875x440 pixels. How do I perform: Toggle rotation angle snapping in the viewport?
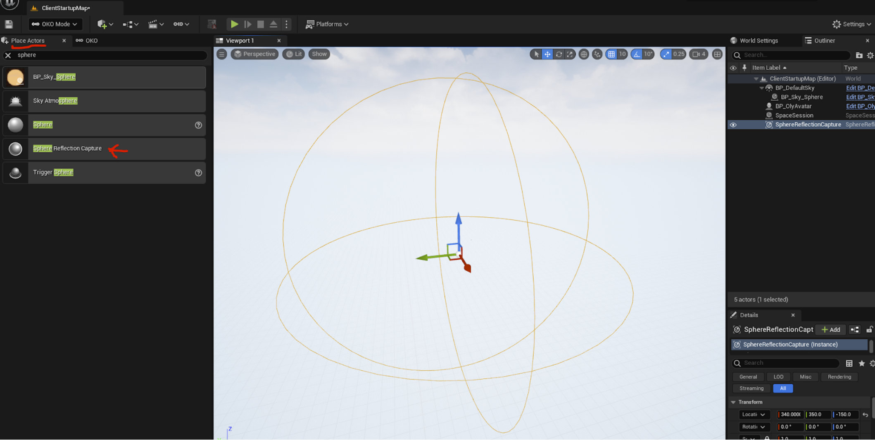[637, 54]
